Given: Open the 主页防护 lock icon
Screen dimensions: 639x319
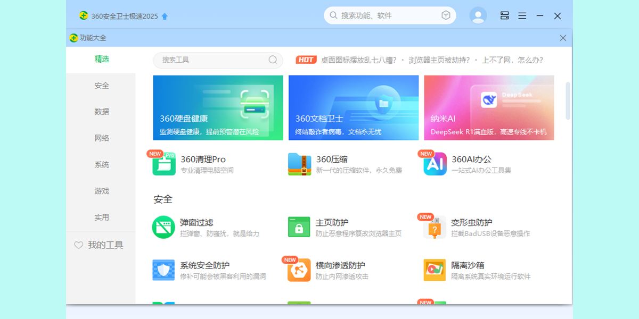Looking at the screenshot, I should point(299,227).
